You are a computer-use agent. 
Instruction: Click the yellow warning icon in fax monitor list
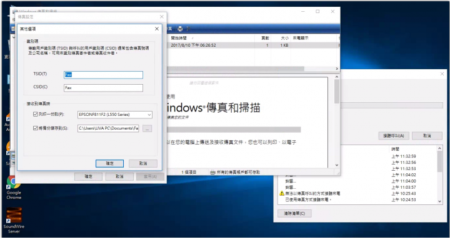(281, 194)
